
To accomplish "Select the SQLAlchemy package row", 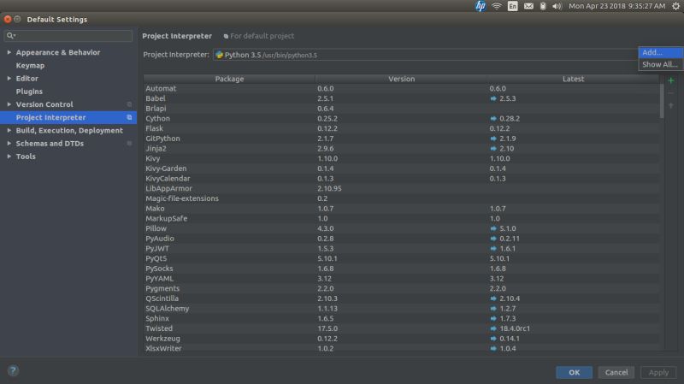I will click(x=401, y=309).
